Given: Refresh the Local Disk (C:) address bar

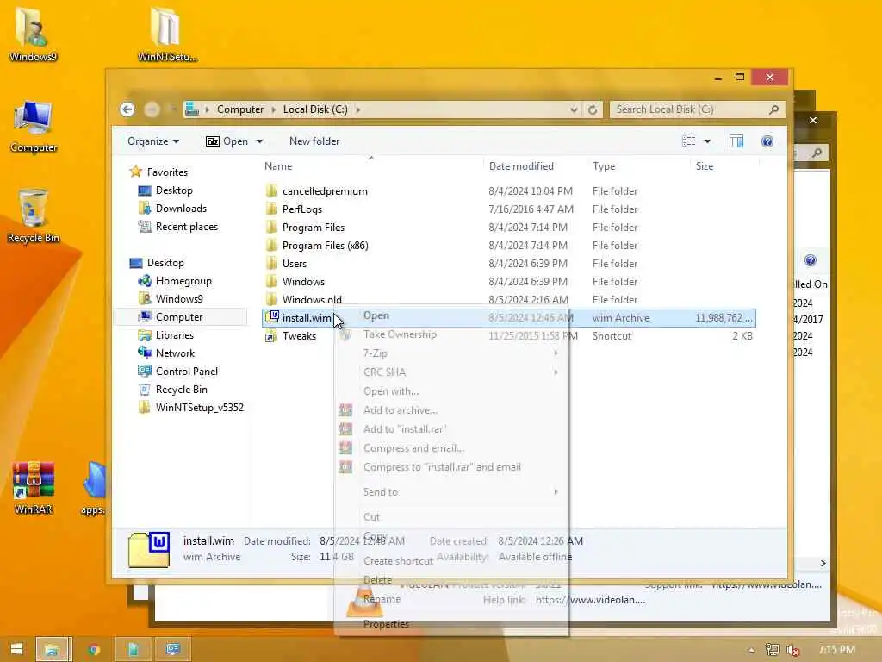Looking at the screenshot, I should 593,109.
